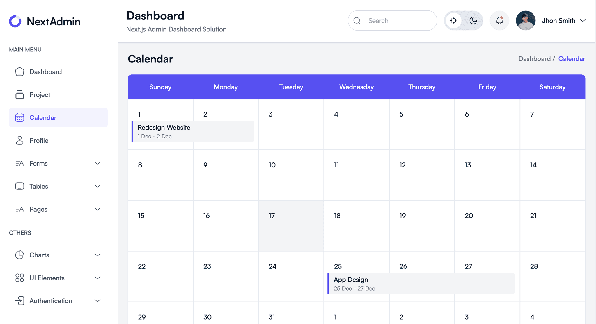Switch to dark mode moon toggle
The width and height of the screenshot is (596, 324).
pos(473,21)
